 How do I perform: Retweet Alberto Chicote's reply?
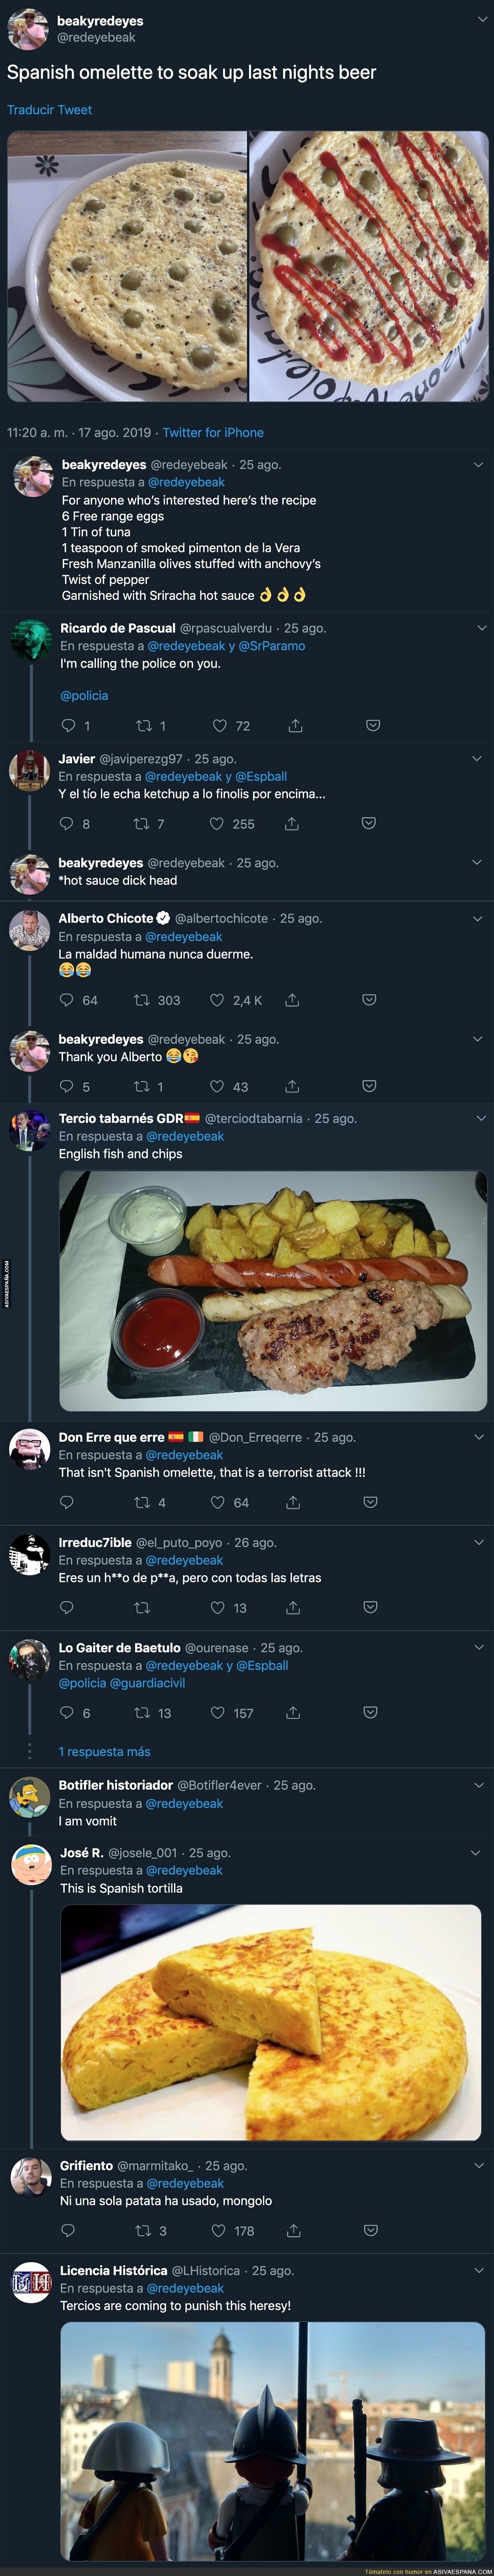click(x=143, y=1000)
